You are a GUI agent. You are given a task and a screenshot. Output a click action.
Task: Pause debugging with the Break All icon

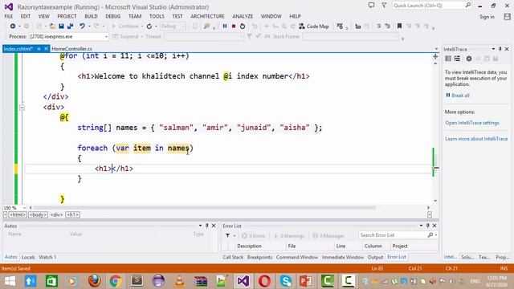tap(225, 26)
